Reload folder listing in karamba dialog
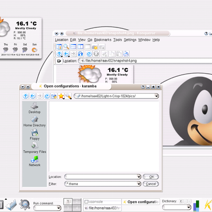The height and width of the screenshot is (212, 212). click(47, 96)
